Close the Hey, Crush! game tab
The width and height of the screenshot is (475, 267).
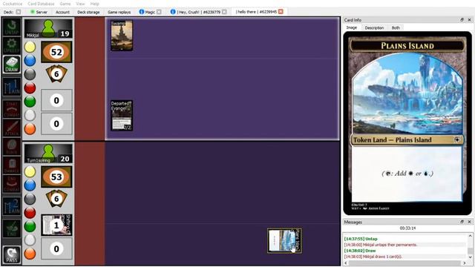(224, 12)
